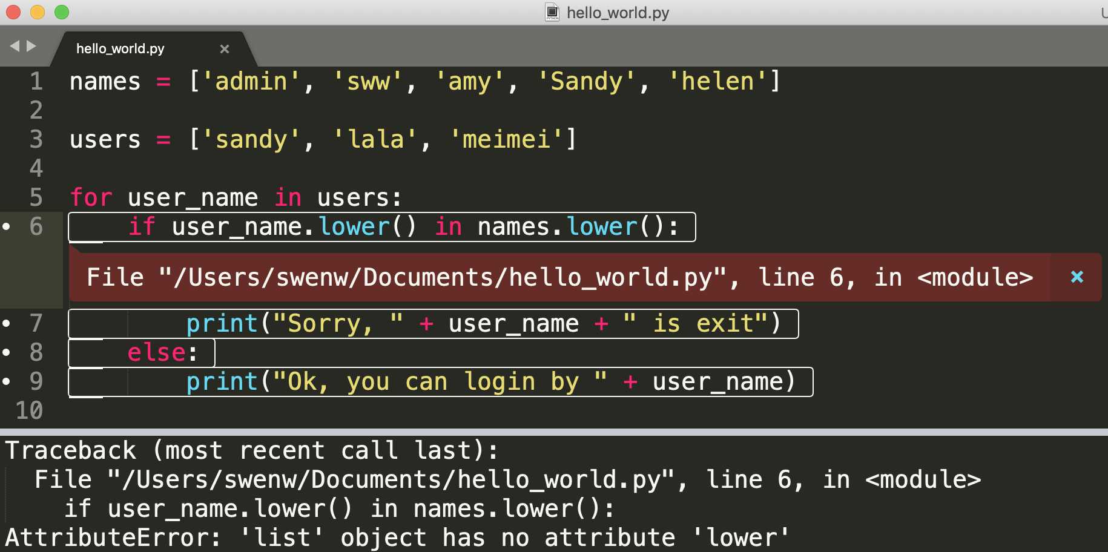Viewport: 1108px width, 552px height.
Task: Click the " is exit" string on line 7
Action: coord(696,323)
